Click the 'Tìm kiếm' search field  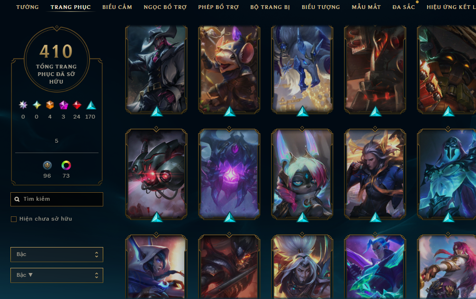point(57,199)
